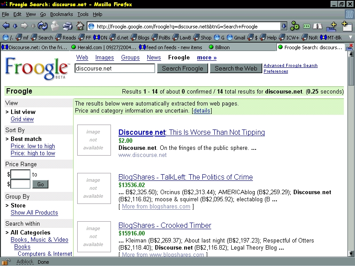Open the Edit menu
Screen dimensions: 355x266
(17, 14)
